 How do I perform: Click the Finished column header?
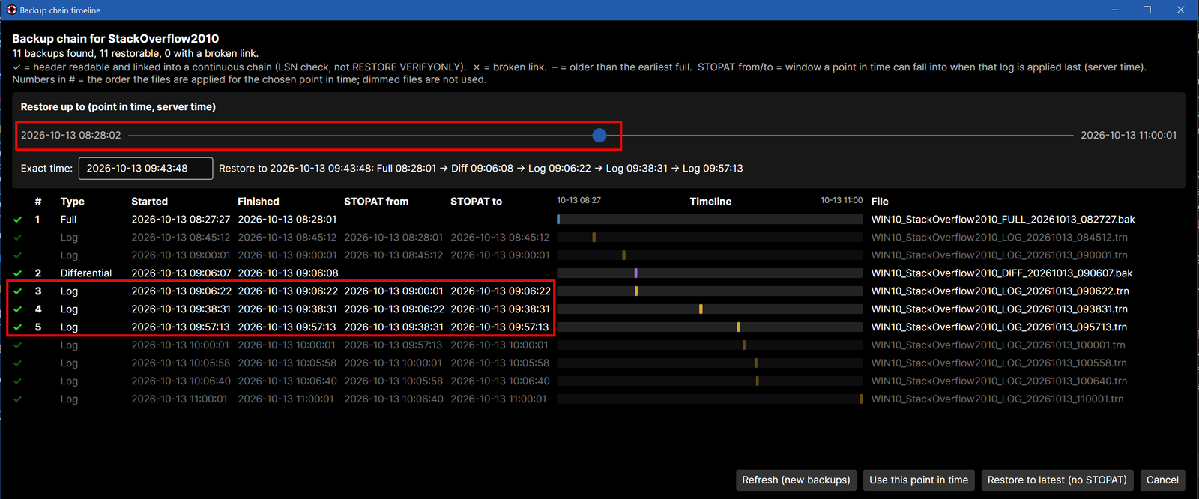coord(259,202)
